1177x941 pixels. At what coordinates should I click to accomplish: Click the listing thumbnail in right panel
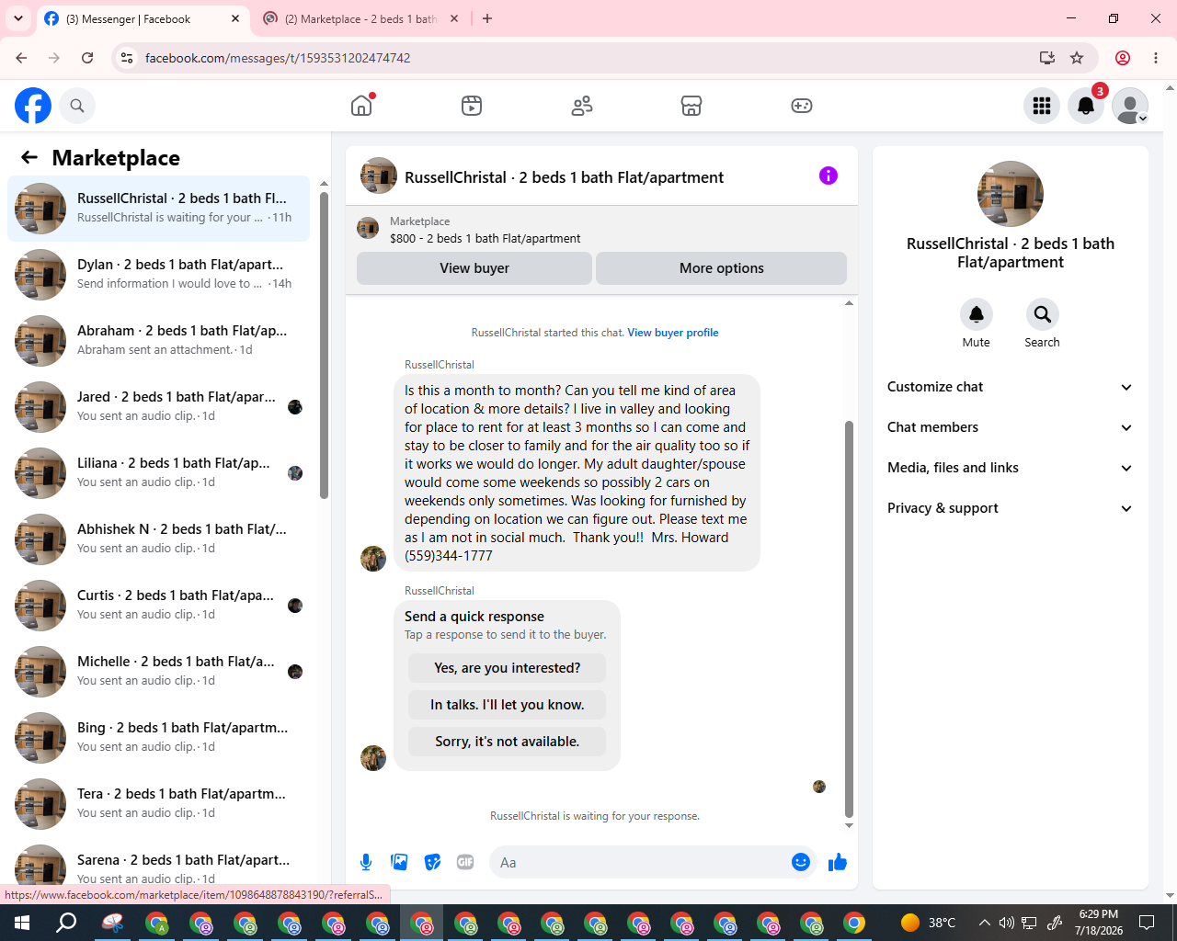pyautogui.click(x=1011, y=194)
